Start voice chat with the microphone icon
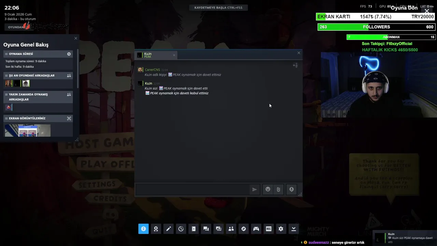This screenshot has height=246, width=437. pyautogui.click(x=291, y=189)
